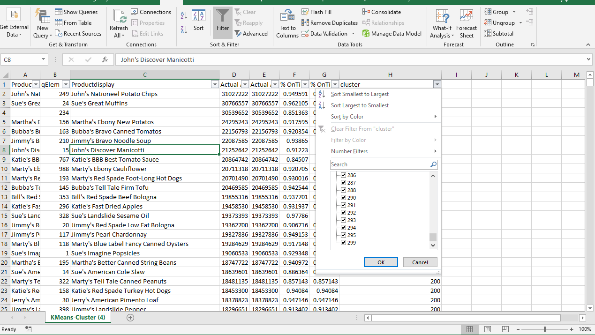Image resolution: width=595 pixels, height=335 pixels.
Task: Open filter dropdown in column A header
Action: point(36,84)
